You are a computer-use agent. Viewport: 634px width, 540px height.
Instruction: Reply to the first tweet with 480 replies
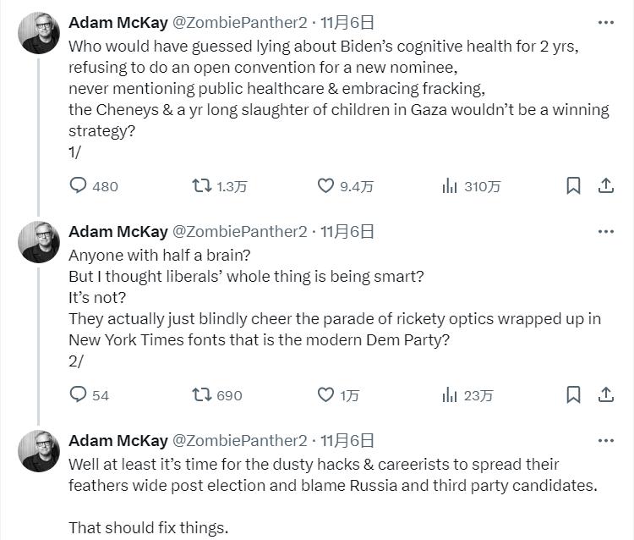[79, 186]
